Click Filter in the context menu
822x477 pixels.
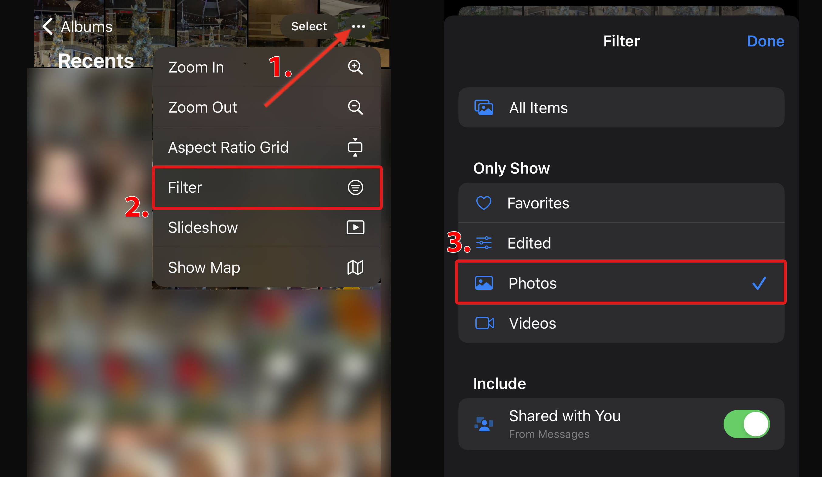[265, 188]
